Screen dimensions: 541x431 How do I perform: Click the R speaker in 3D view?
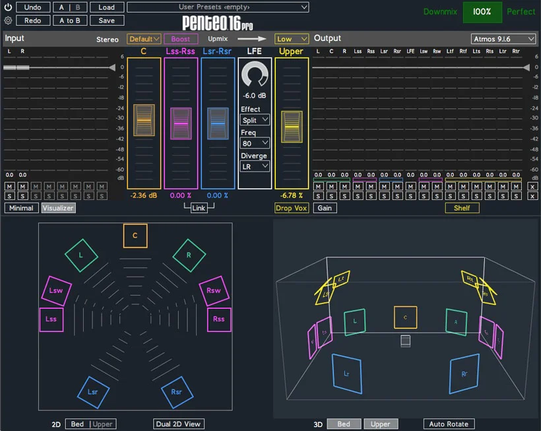click(x=456, y=322)
